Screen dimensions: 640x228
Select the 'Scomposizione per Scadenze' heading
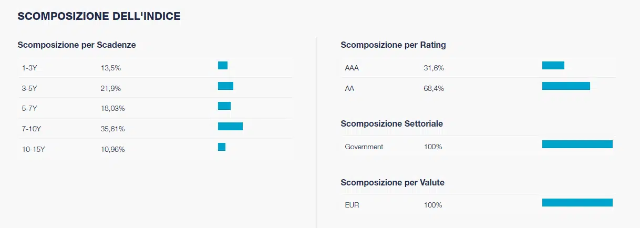77,45
